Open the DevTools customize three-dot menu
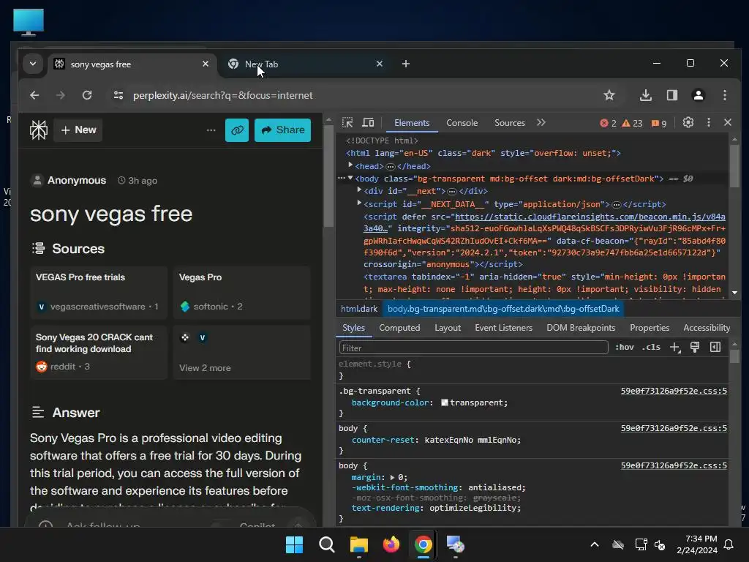 coord(708,123)
